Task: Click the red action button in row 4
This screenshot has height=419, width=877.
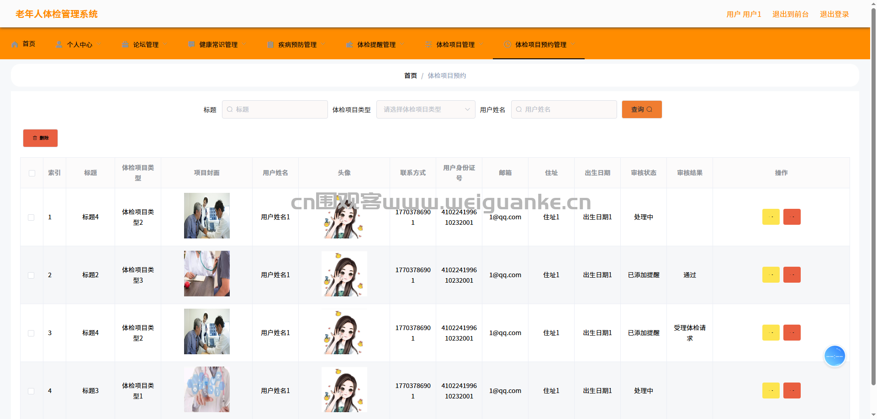Action: click(x=792, y=391)
